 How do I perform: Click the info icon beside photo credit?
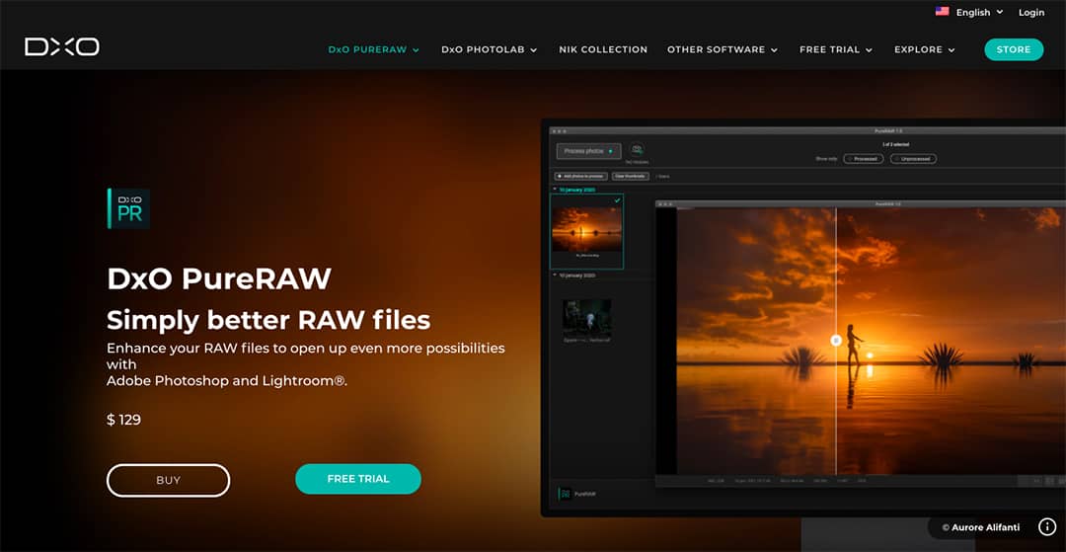coord(1047,527)
